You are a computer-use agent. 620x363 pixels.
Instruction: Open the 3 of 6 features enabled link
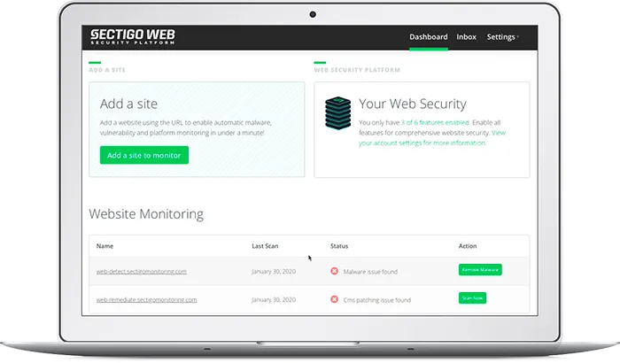(435, 122)
